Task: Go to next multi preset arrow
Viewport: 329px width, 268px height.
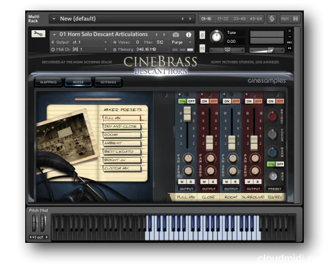Action: click(190, 19)
